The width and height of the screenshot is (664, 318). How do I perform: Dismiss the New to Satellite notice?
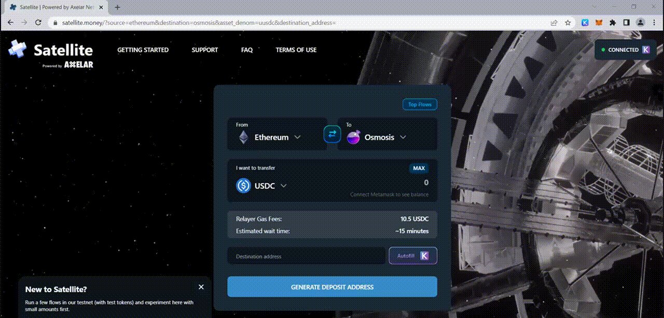tap(201, 287)
